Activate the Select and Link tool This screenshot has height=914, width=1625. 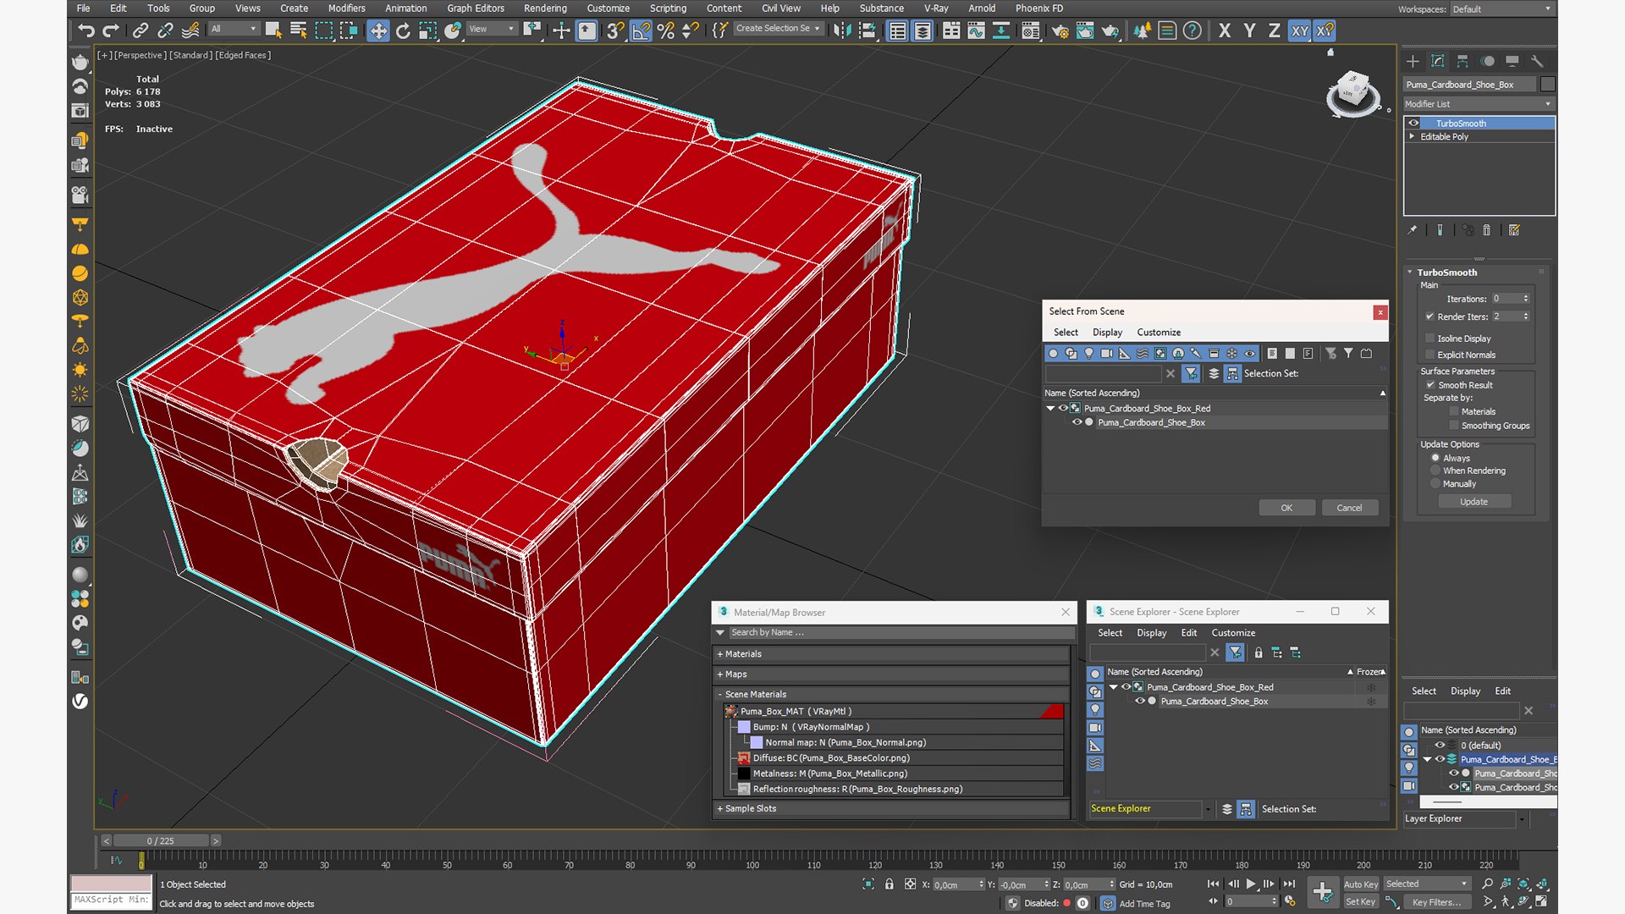(x=140, y=30)
